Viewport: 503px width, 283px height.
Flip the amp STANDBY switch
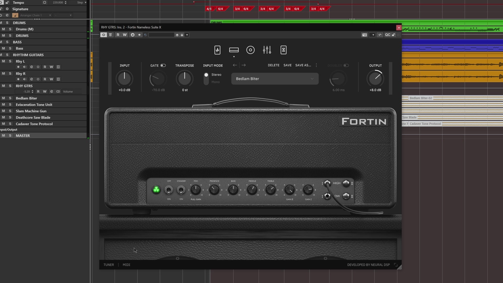click(x=181, y=190)
